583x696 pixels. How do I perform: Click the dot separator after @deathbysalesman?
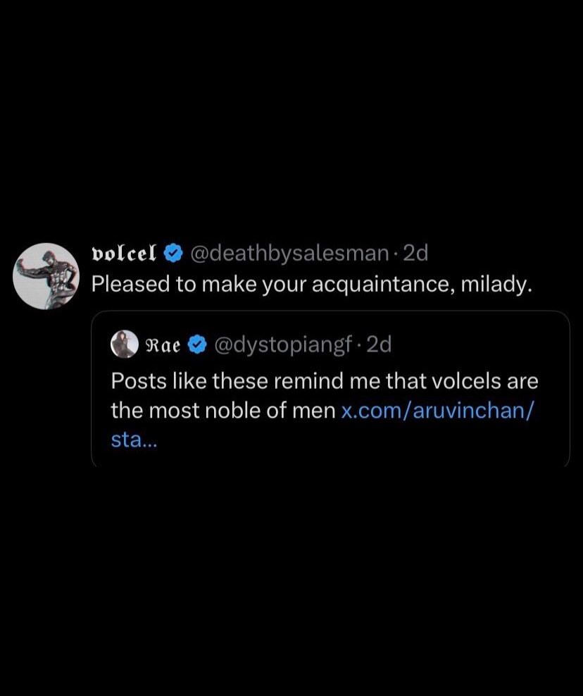pos(396,254)
